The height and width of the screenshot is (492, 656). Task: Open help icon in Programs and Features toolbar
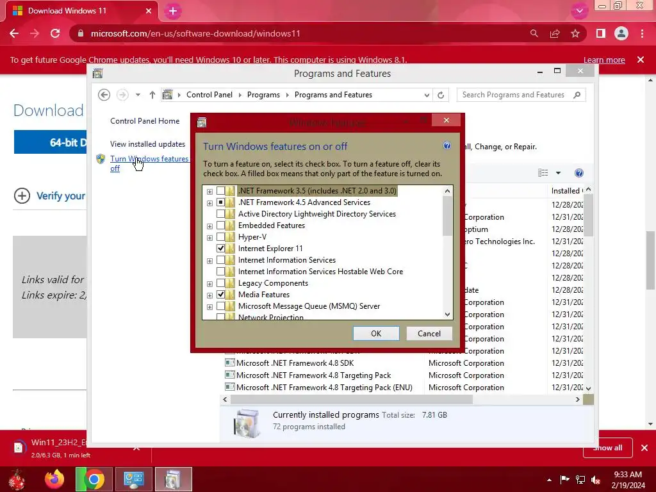(x=579, y=173)
